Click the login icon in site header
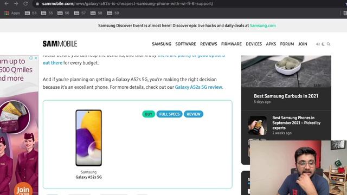Viewport: 347px width, 195px height. [x=318, y=44]
